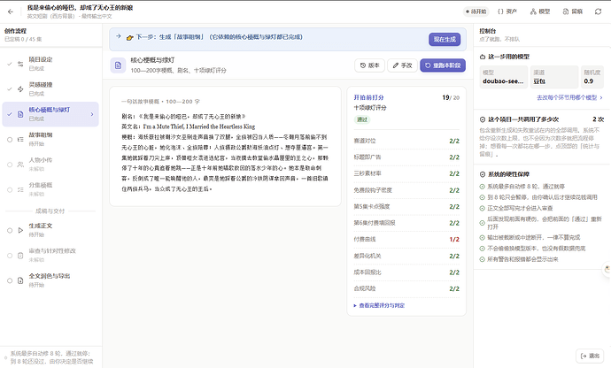Click the 待开始 status pill
The width and height of the screenshot is (611, 368).
476,11
